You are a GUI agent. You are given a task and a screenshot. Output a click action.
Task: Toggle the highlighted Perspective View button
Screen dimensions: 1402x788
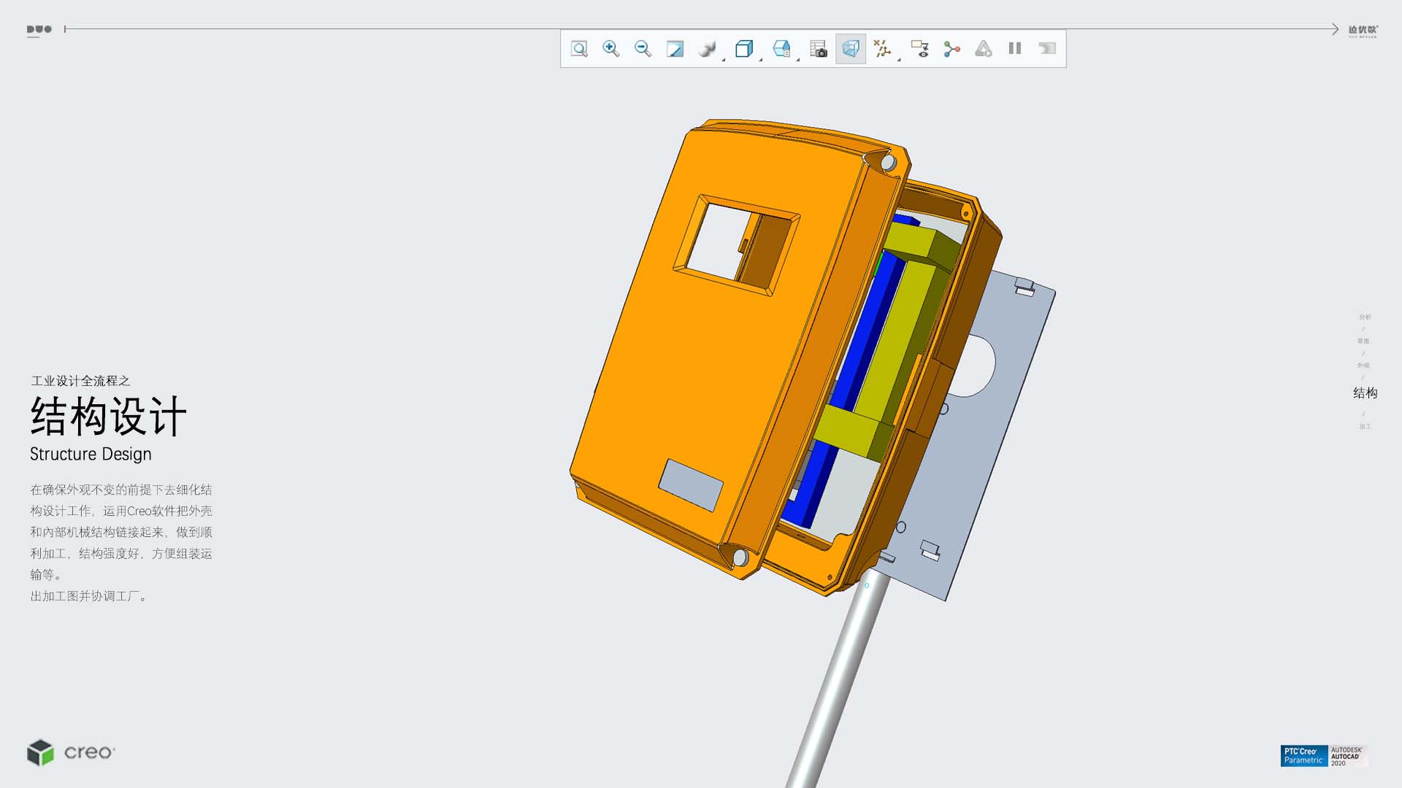[x=851, y=49]
